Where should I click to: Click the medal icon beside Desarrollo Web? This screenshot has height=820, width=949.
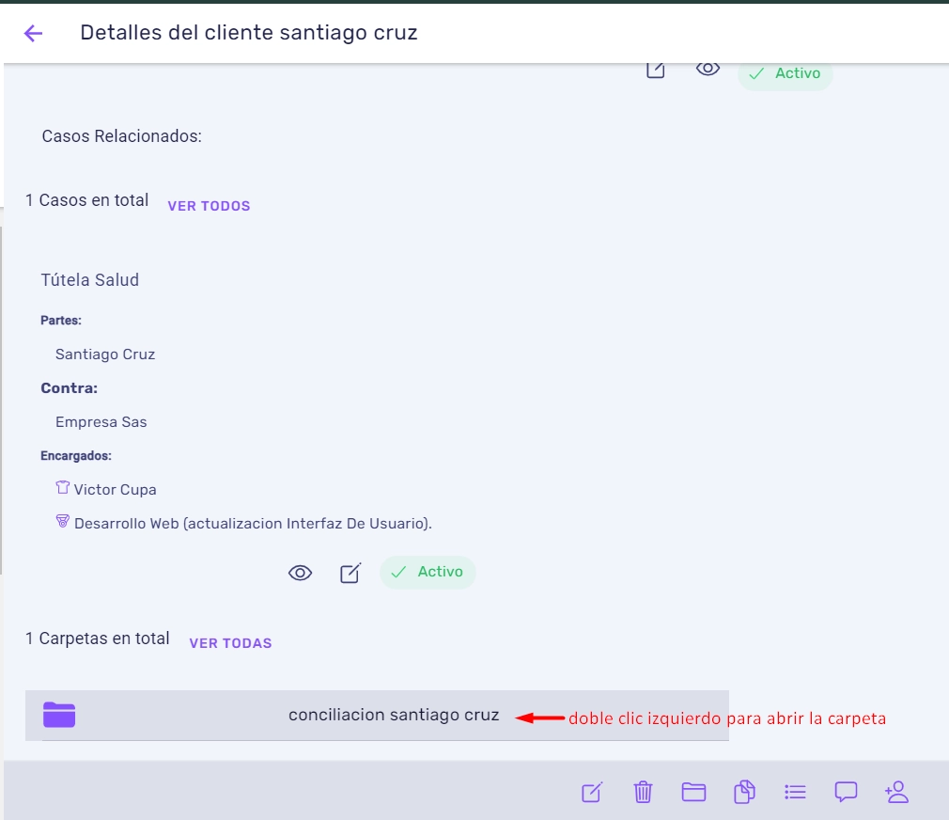click(x=62, y=521)
